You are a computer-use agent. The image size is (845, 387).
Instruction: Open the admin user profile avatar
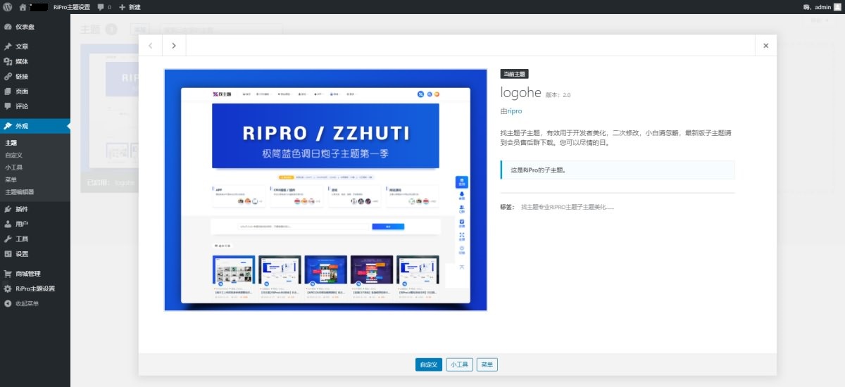[837, 7]
